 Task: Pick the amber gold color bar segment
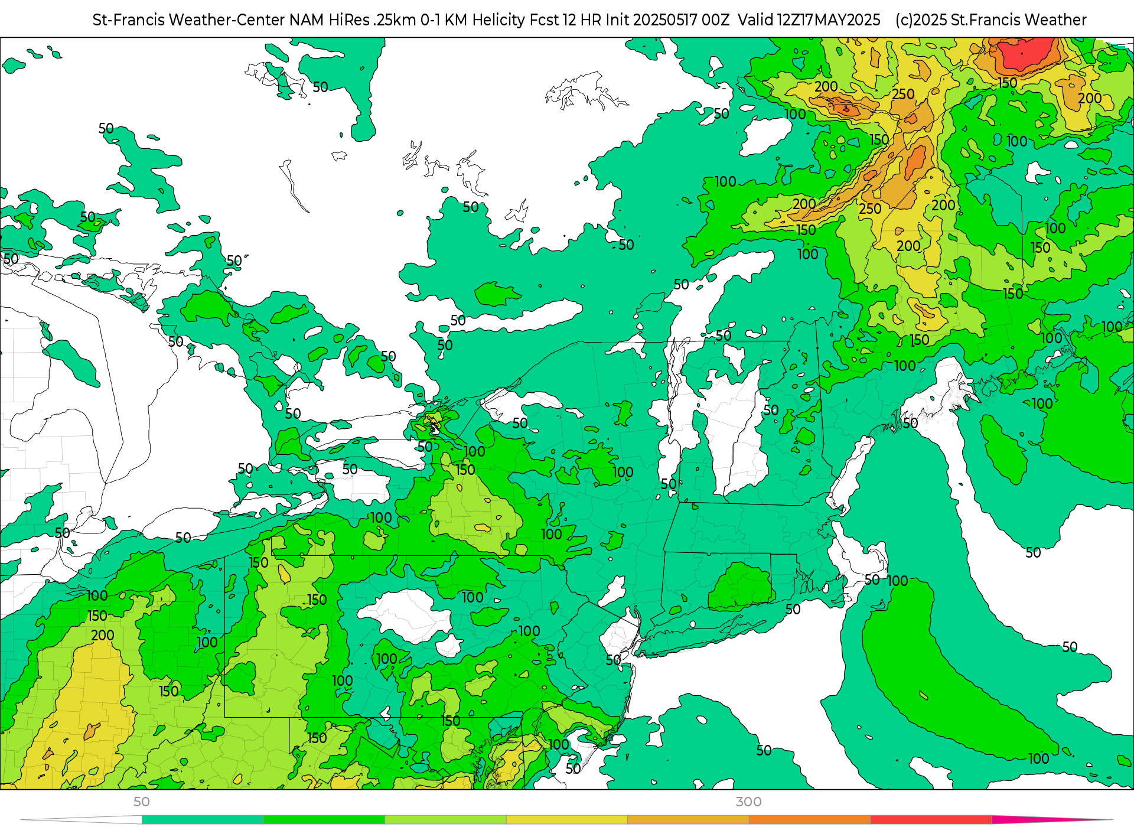pos(688,820)
